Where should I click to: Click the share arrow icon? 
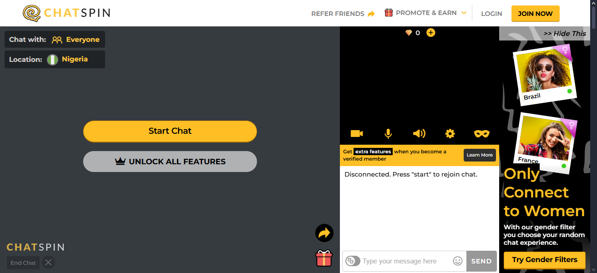click(x=324, y=233)
